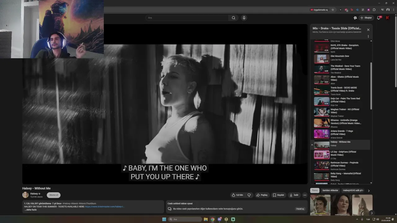Click the page vertical scrollbar
The height and width of the screenshot is (223, 397).
(x=395, y=51)
